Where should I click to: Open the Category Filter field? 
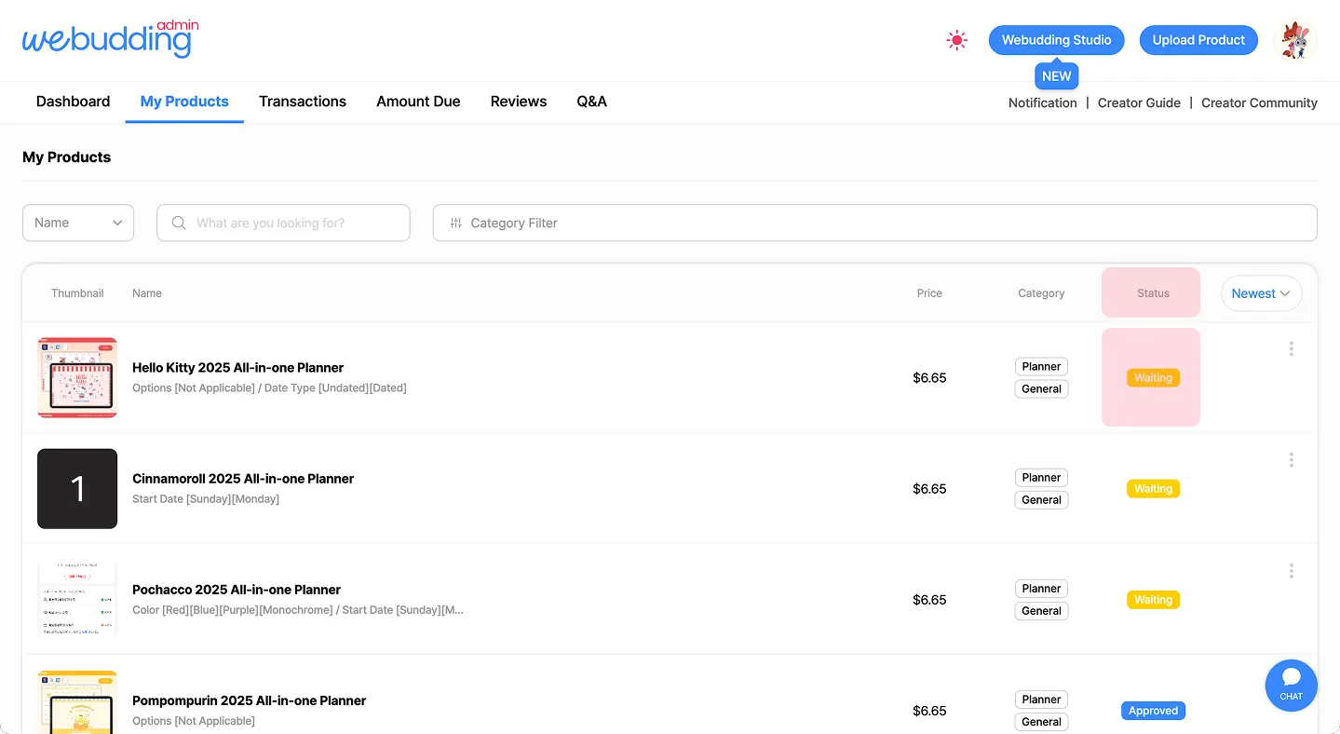[874, 223]
